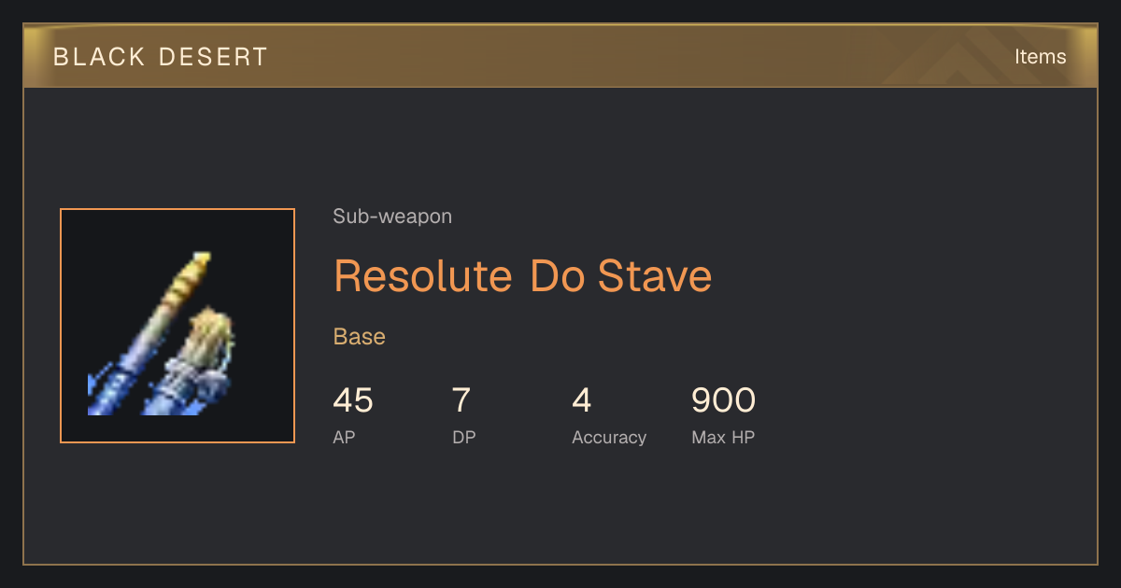Screen dimensions: 1121x588
Task: Click the Accuracy stat label
Action: click(609, 437)
